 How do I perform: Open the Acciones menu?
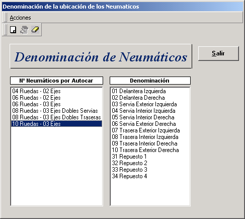[20, 18]
